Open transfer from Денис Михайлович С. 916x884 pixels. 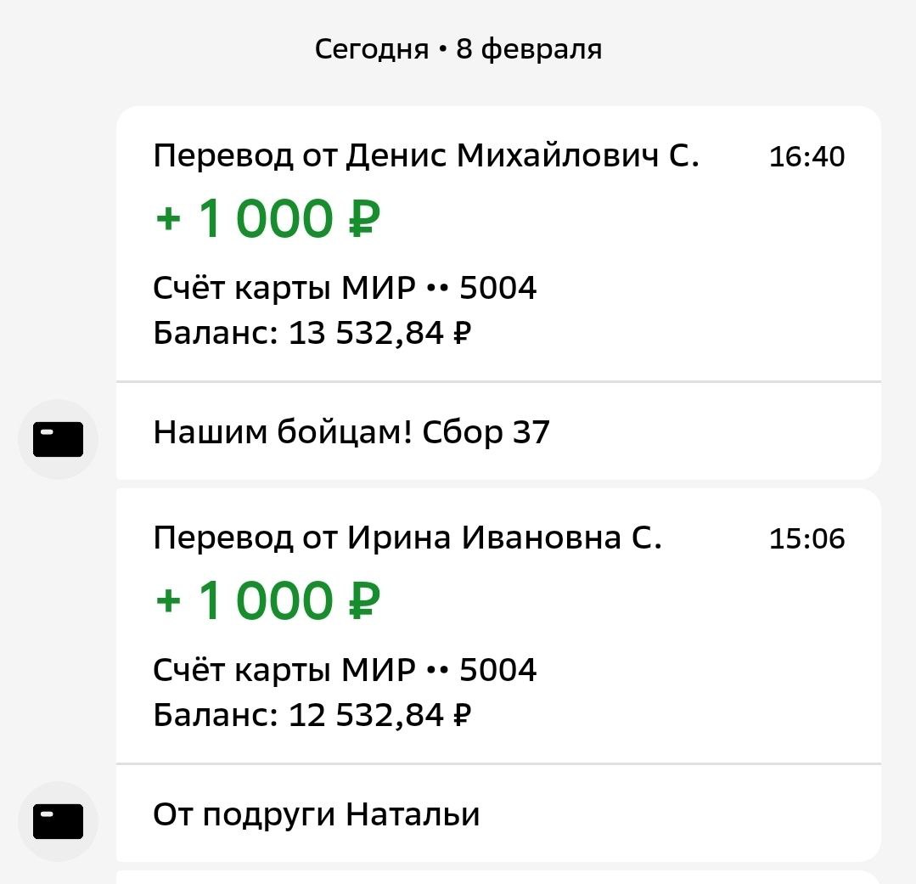click(x=425, y=156)
